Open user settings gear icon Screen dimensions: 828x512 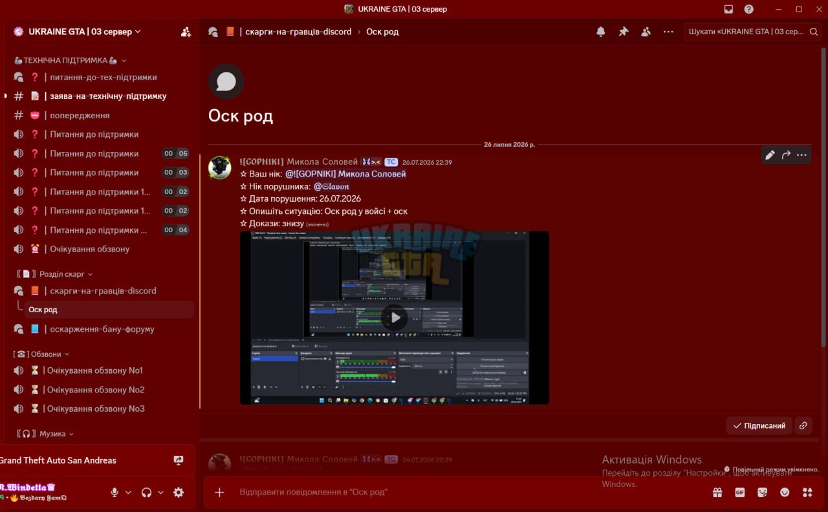point(179,493)
